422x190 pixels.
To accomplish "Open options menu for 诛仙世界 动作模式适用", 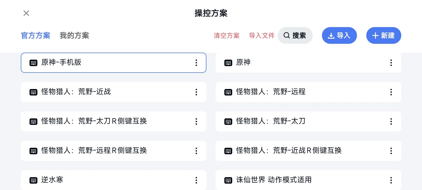I will pos(391,180).
